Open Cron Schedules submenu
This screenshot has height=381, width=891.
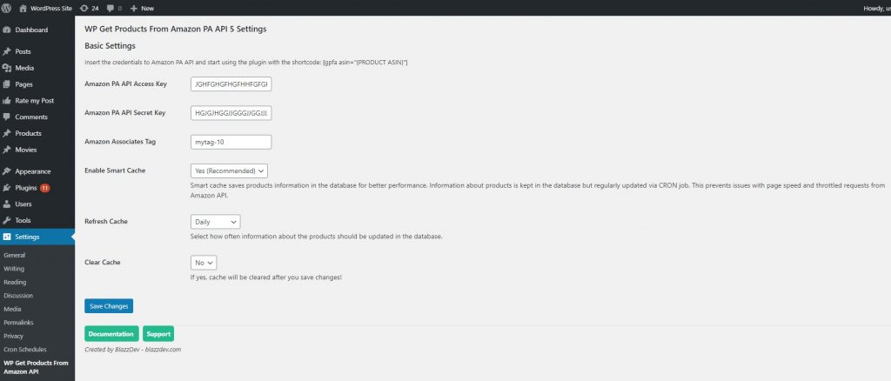[25, 350]
